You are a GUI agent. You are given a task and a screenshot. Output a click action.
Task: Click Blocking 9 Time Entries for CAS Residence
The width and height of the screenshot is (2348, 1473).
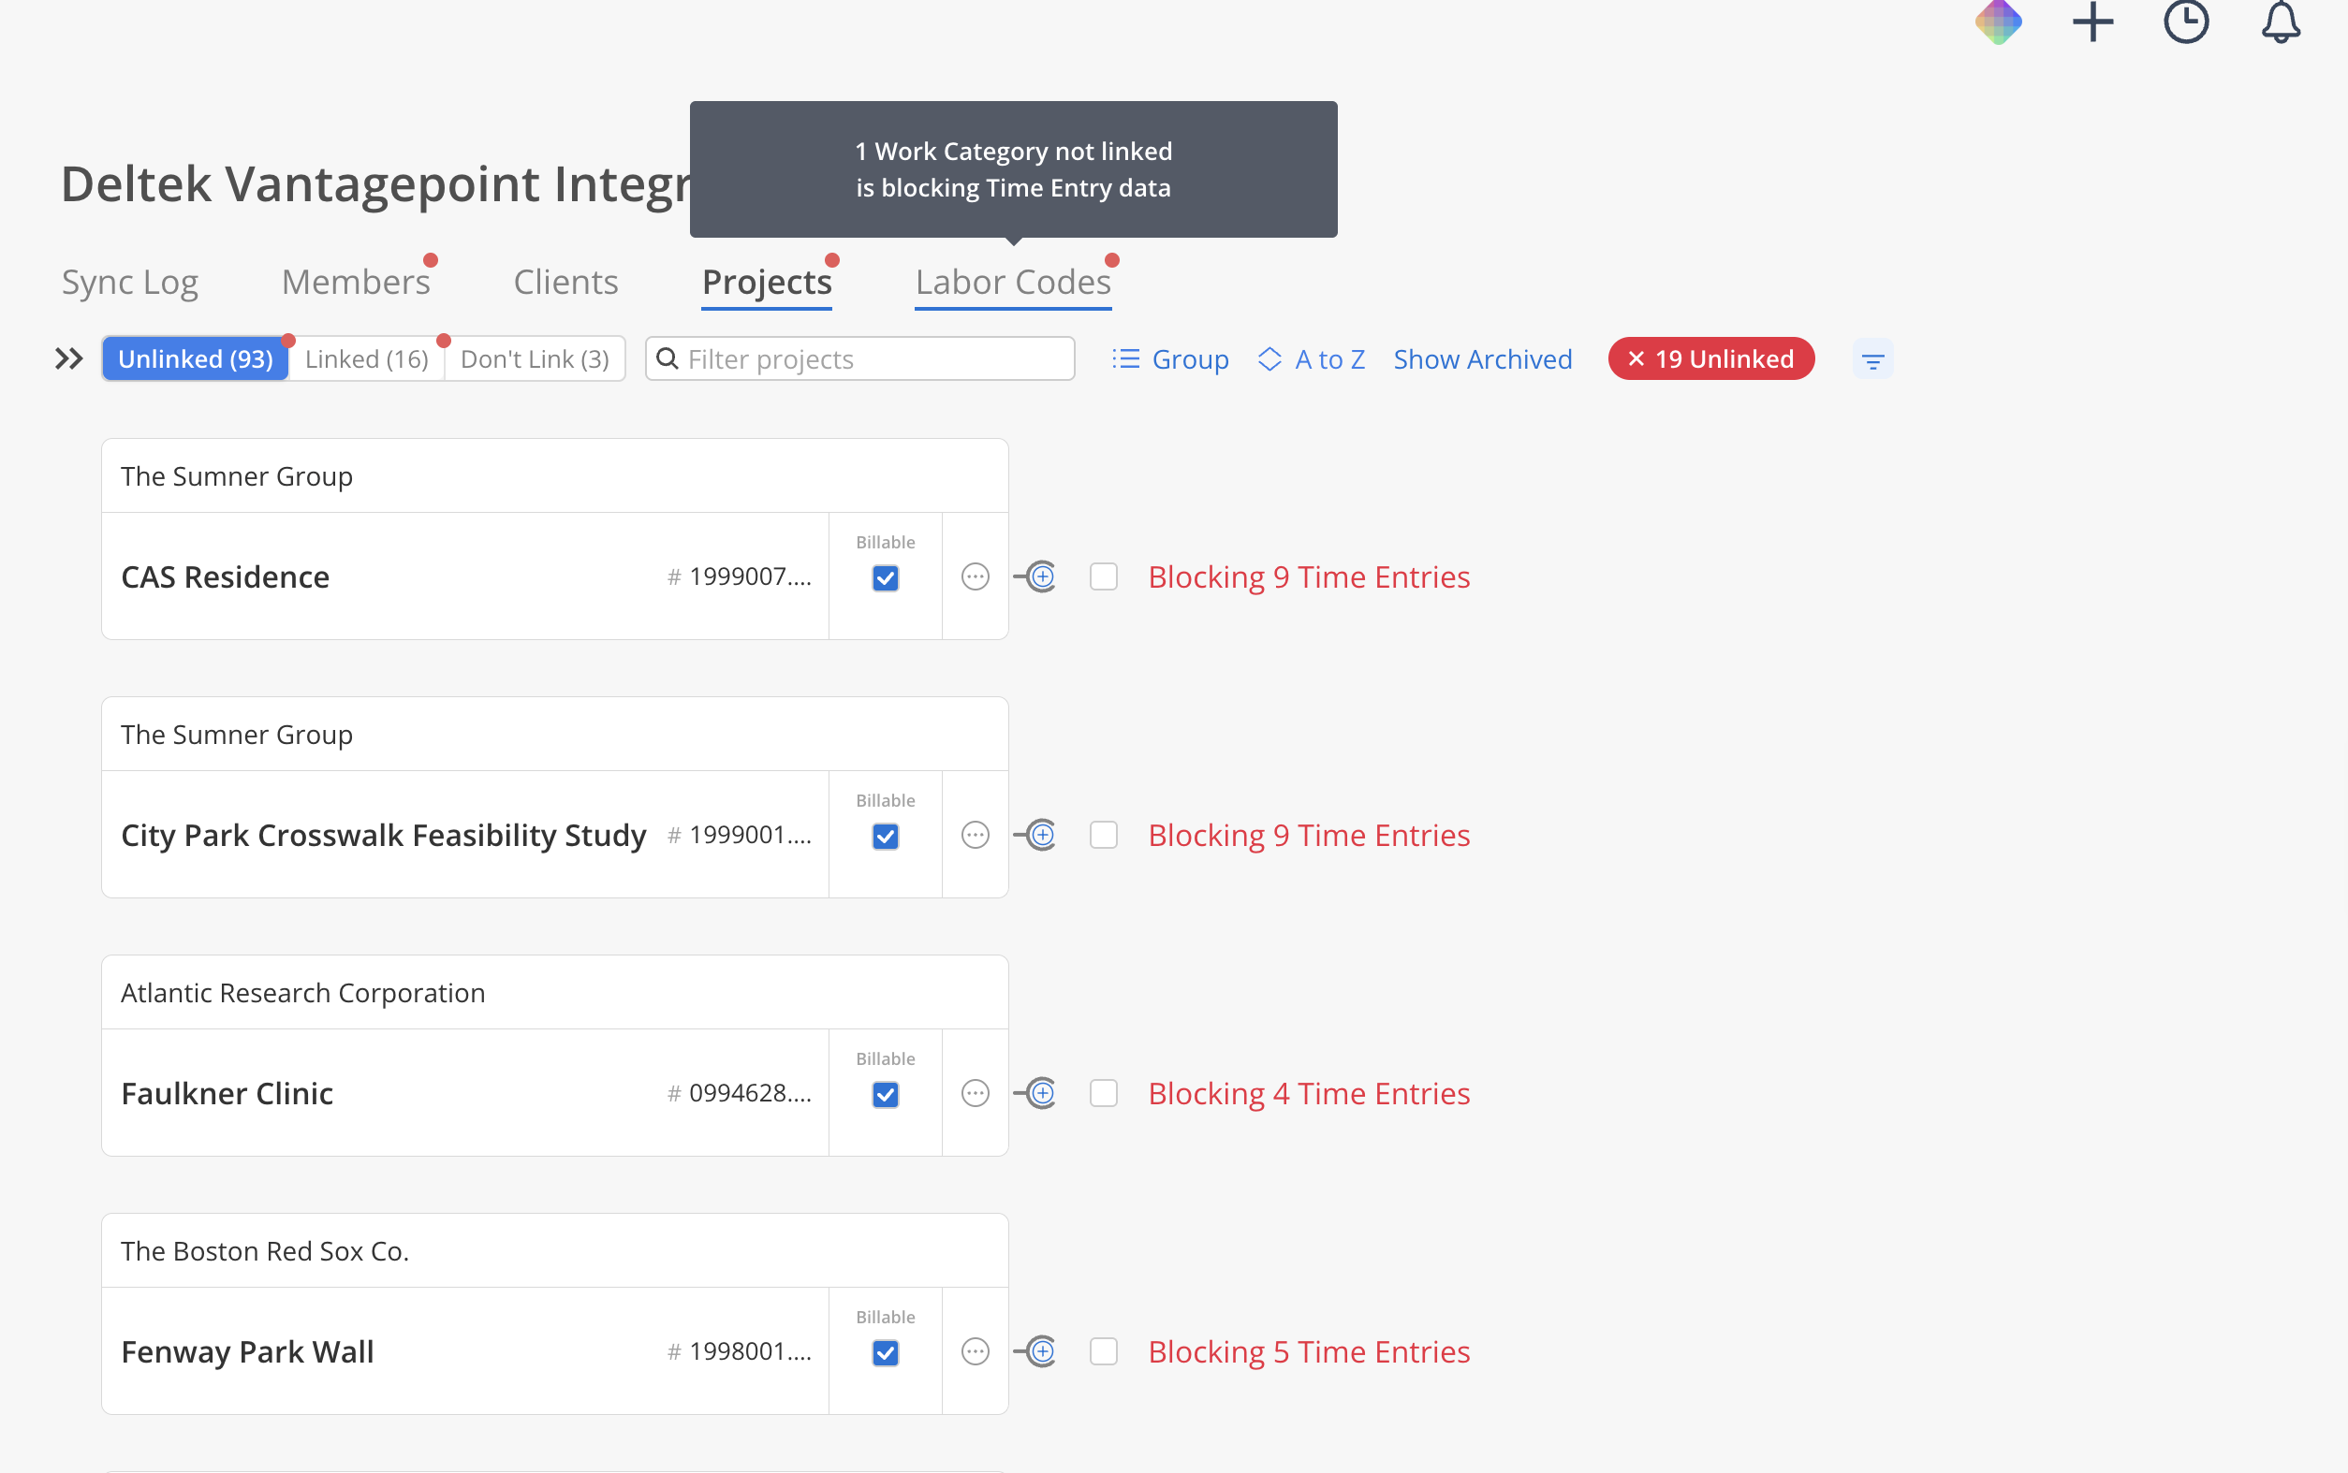[1310, 576]
